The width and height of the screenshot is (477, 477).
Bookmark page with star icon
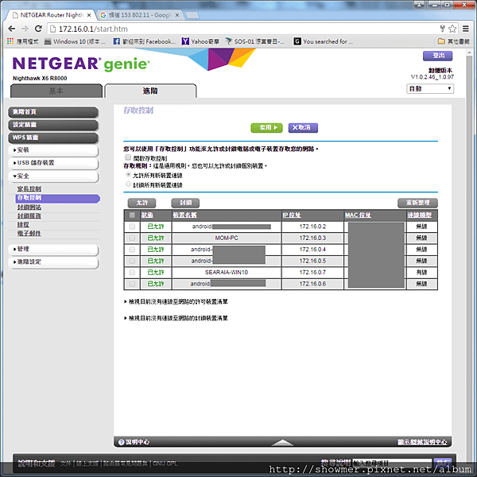point(452,29)
